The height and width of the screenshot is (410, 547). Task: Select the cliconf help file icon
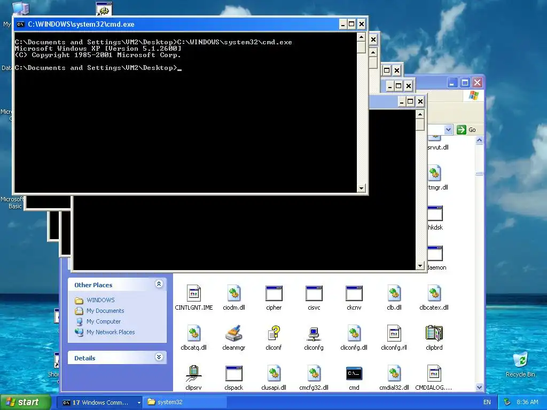pos(274,334)
